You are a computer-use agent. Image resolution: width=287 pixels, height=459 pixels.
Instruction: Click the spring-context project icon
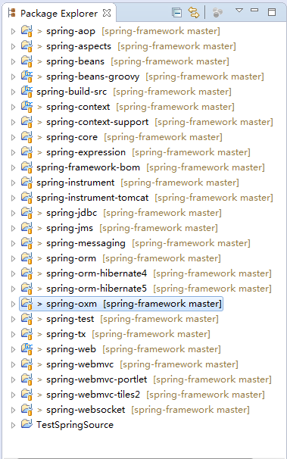[x=27, y=107]
